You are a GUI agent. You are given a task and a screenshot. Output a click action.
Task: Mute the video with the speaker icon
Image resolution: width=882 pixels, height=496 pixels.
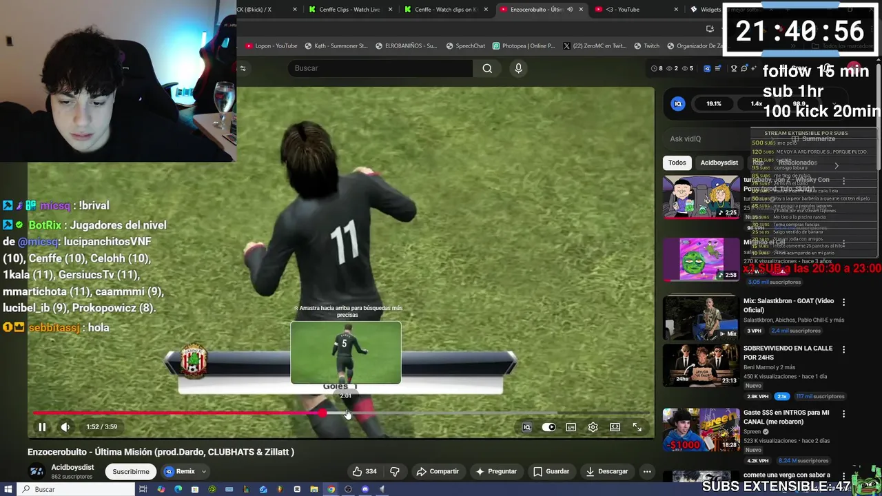click(65, 427)
